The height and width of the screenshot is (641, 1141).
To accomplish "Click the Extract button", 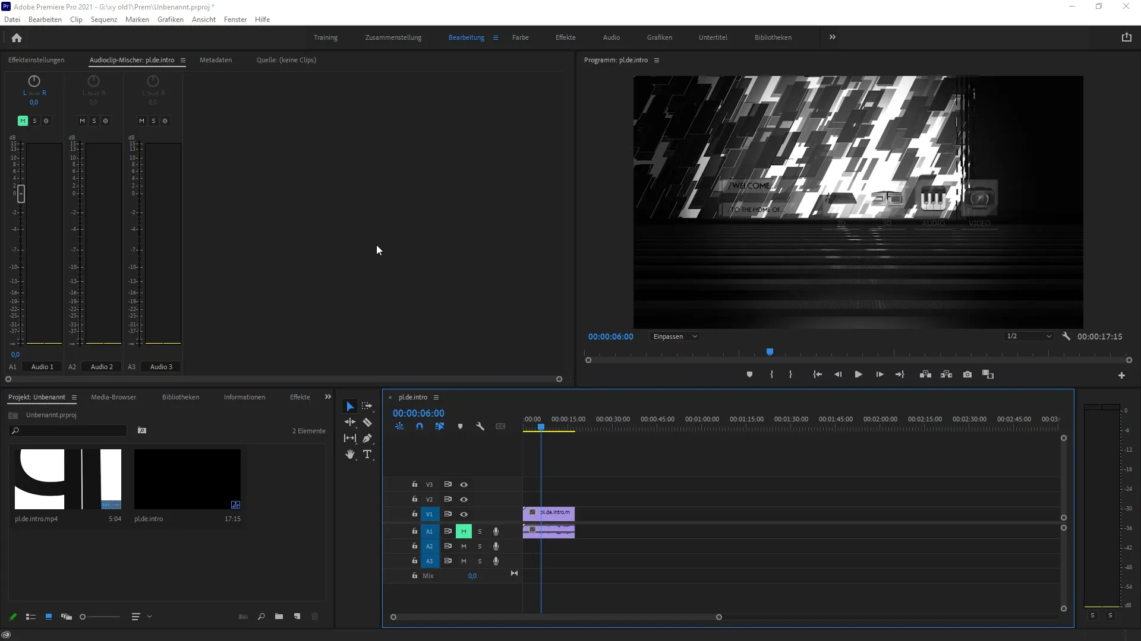I will tap(947, 375).
